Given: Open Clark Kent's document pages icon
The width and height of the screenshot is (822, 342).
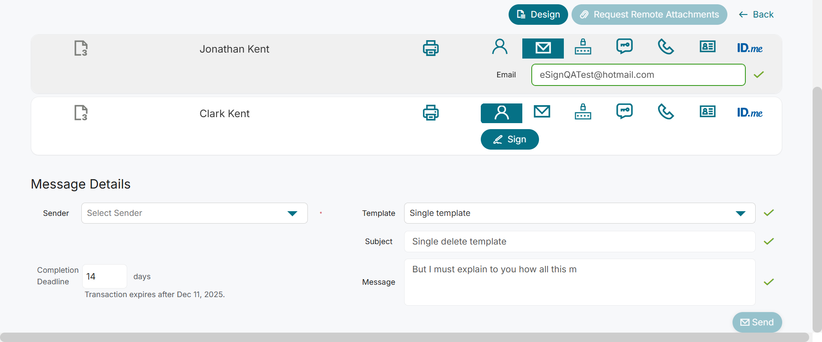Looking at the screenshot, I should (x=81, y=113).
